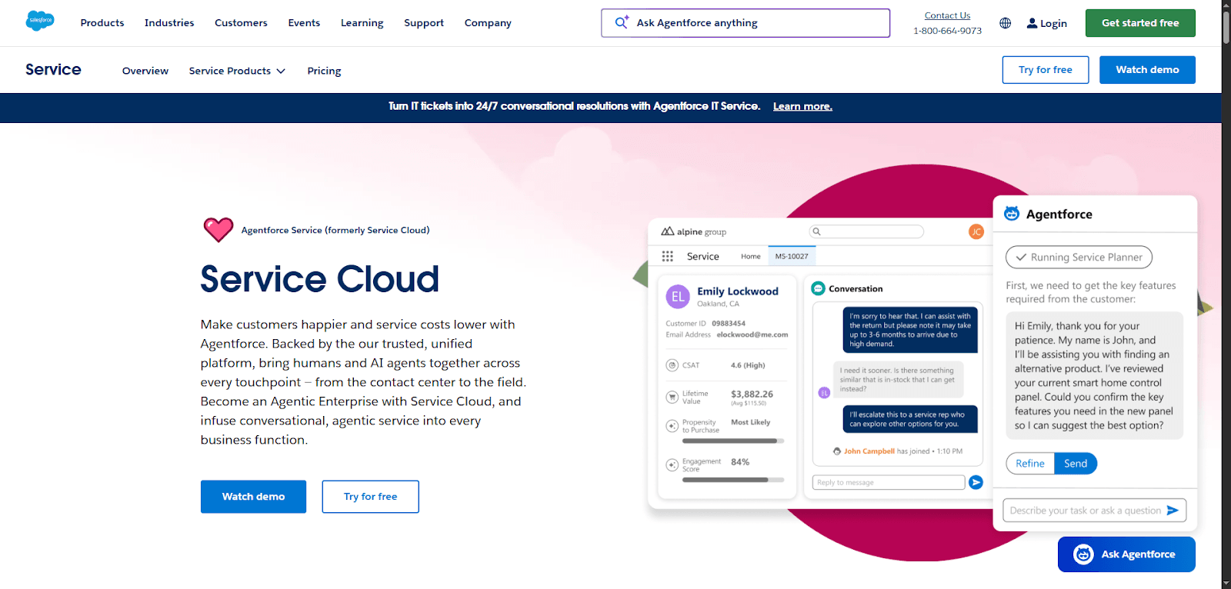Click the checkmark in Running Service Planner
The image size is (1231, 589).
tap(1021, 257)
